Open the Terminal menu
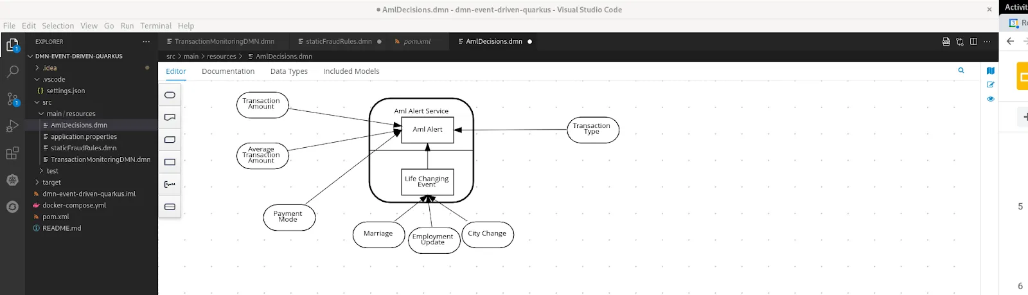Image resolution: width=1028 pixels, height=295 pixels. pos(156,26)
